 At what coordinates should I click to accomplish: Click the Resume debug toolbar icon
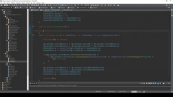point(12,5)
